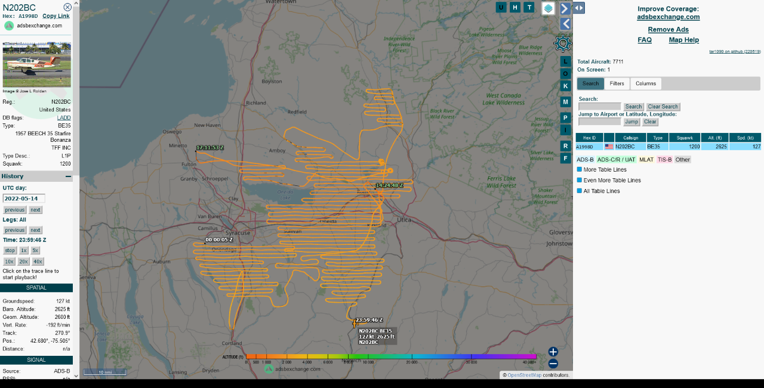The height and width of the screenshot is (388, 764).
Task: Click the I map option button
Action: (x=566, y=130)
